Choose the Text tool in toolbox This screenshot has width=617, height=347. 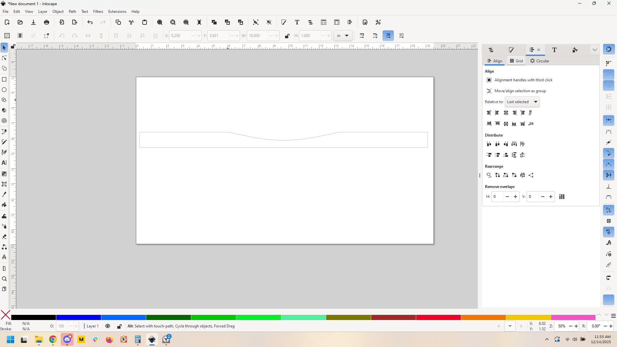[x=4, y=163]
